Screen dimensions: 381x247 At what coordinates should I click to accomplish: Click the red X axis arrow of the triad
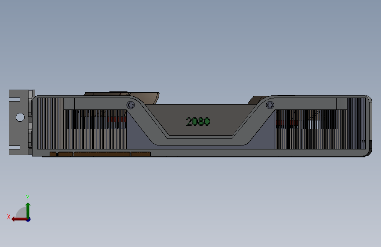[19, 219]
